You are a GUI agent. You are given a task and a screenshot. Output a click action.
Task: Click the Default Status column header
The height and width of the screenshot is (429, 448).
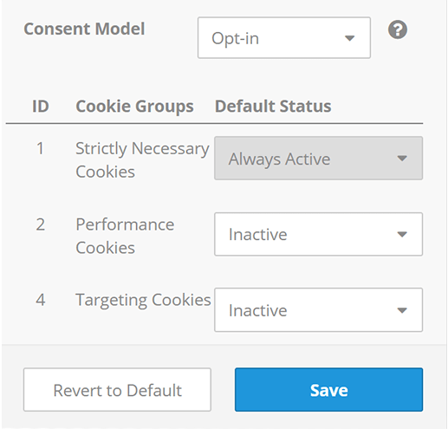point(273,106)
